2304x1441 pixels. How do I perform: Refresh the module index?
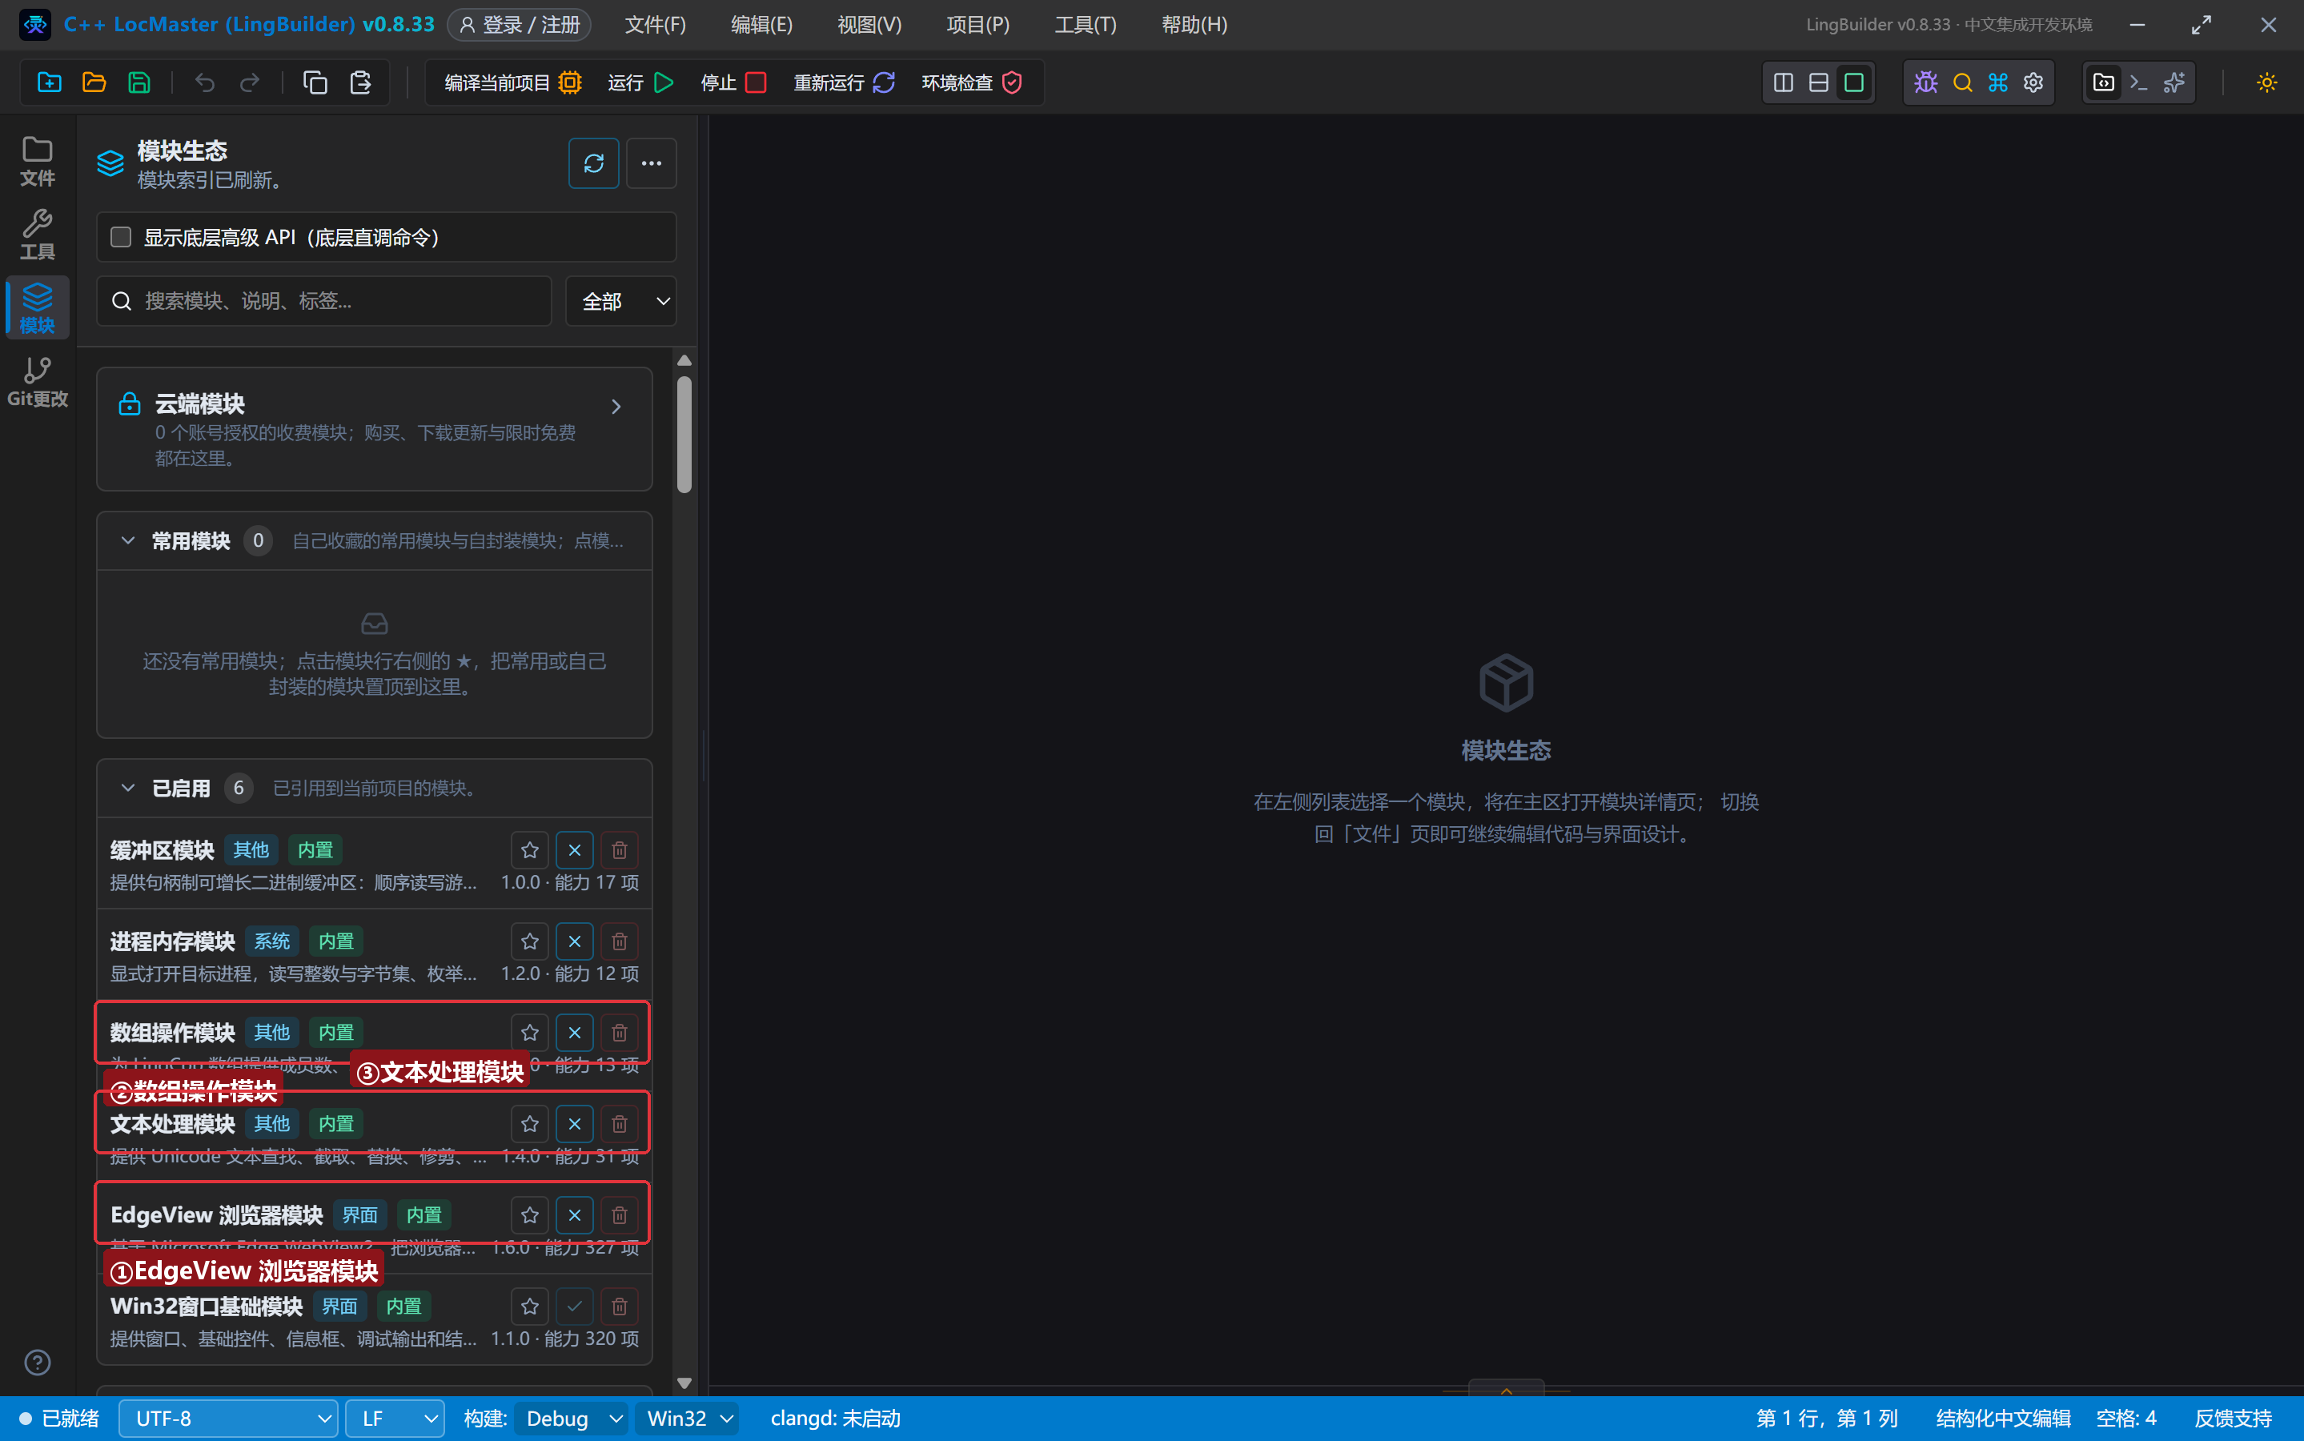point(594,163)
